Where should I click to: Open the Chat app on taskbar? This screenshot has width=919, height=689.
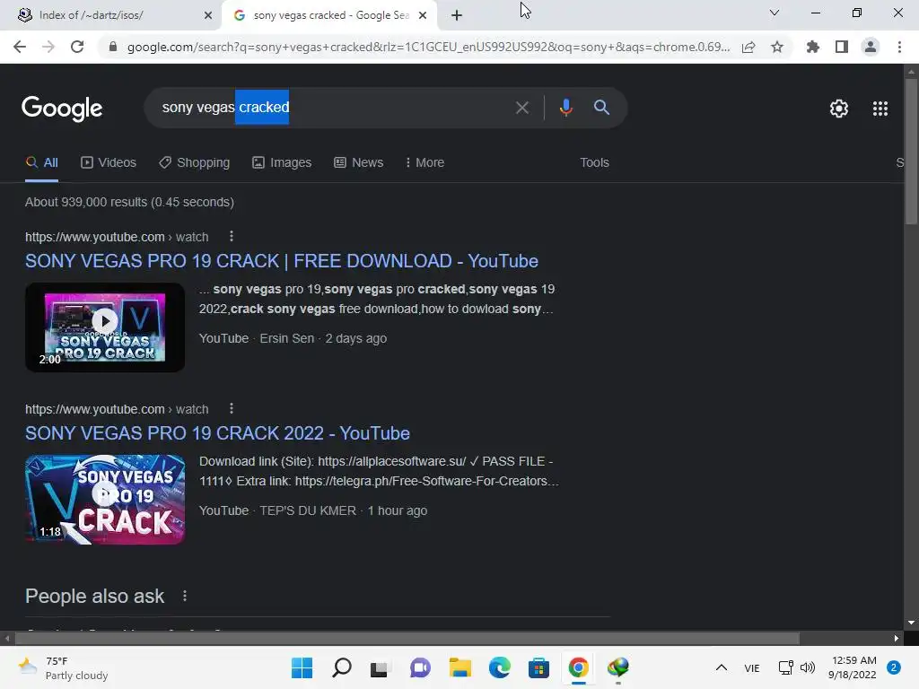point(420,667)
